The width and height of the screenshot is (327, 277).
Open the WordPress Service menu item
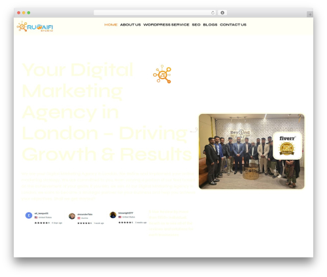166,25
